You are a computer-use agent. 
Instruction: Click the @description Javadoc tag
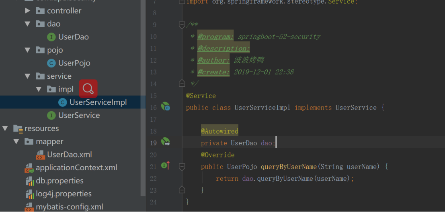(224, 49)
